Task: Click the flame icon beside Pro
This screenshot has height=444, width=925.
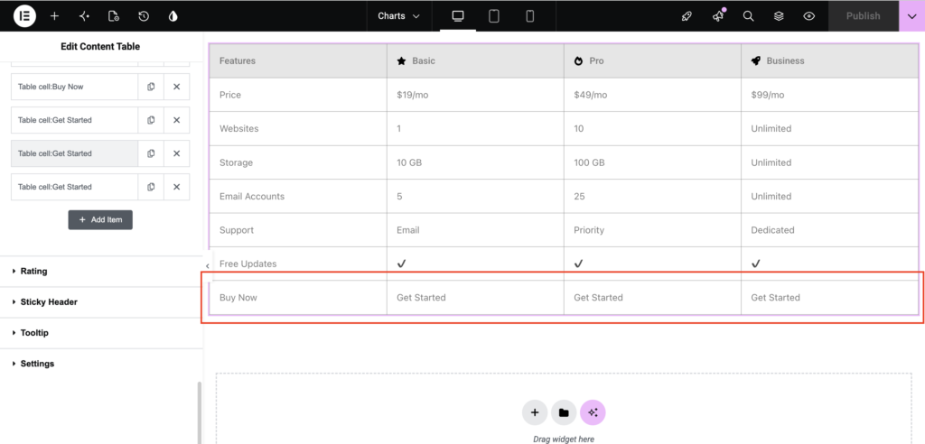Action: [x=578, y=60]
